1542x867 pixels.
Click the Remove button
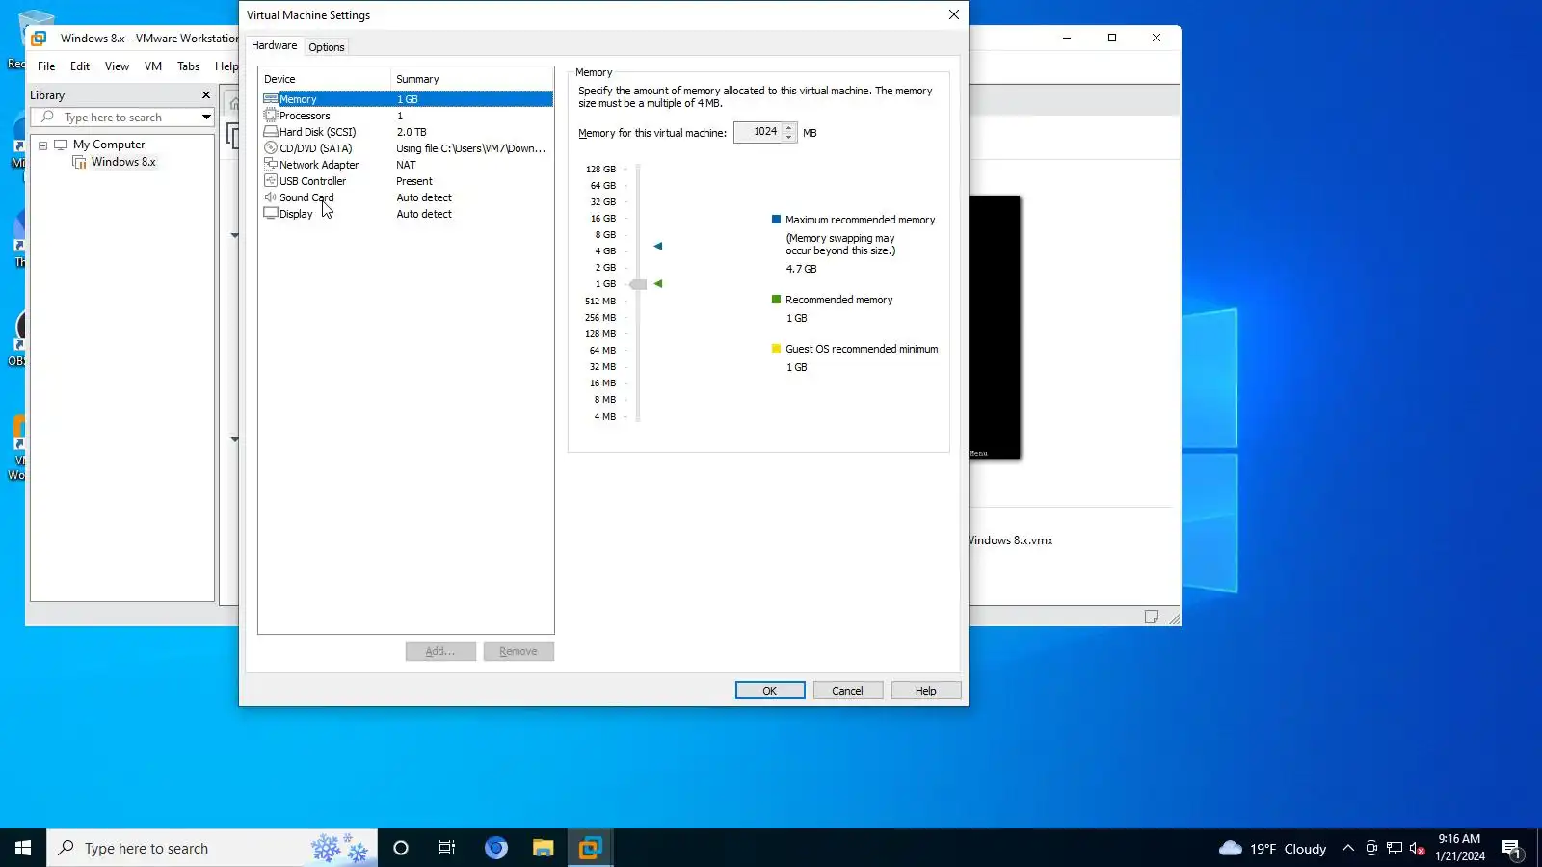[518, 651]
